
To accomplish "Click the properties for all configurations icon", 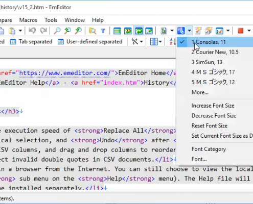I will coord(209,31).
